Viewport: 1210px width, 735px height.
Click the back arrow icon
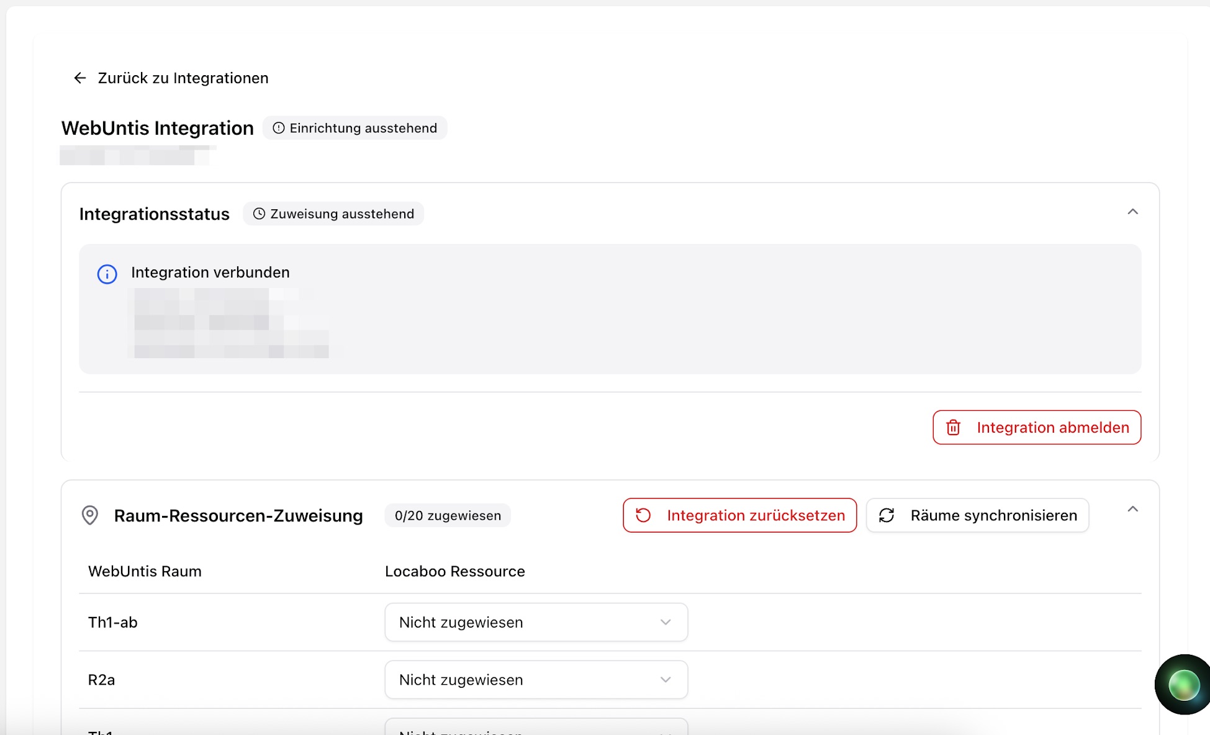[x=80, y=78]
